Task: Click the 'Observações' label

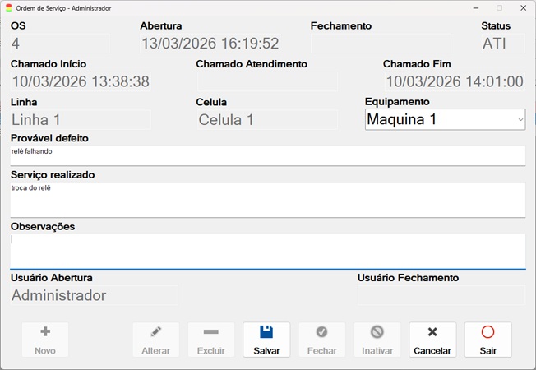Action: 43,226
